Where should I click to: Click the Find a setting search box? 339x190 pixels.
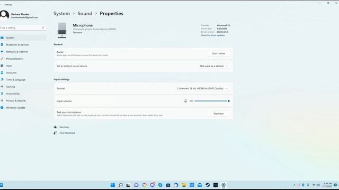pos(23,28)
